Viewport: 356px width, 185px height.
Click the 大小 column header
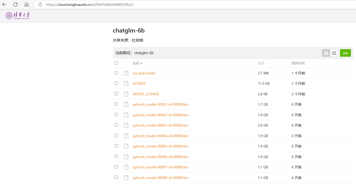pyautogui.click(x=261, y=63)
